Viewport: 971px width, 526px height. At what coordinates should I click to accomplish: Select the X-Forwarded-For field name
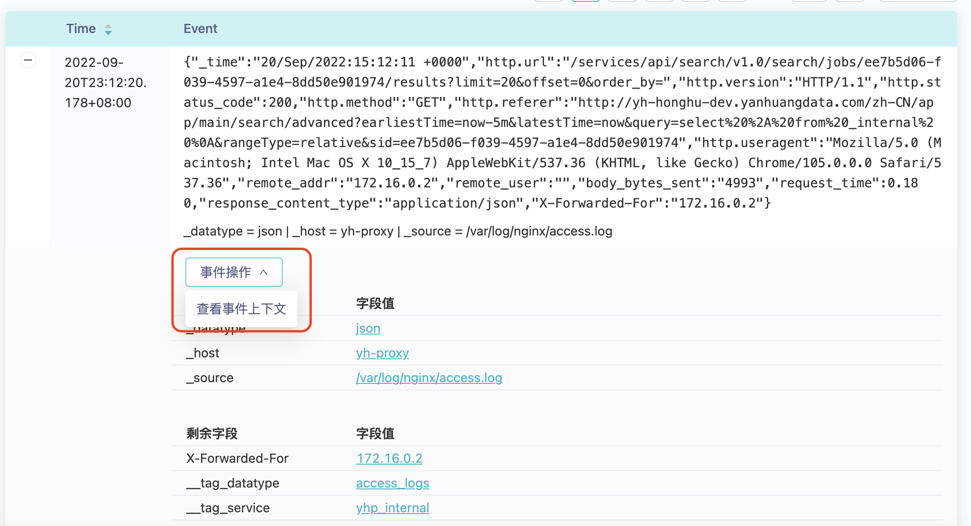237,458
